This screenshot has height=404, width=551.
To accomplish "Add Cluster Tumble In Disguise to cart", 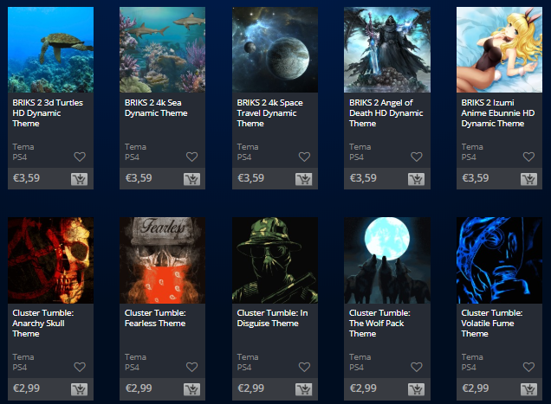I will tap(304, 389).
